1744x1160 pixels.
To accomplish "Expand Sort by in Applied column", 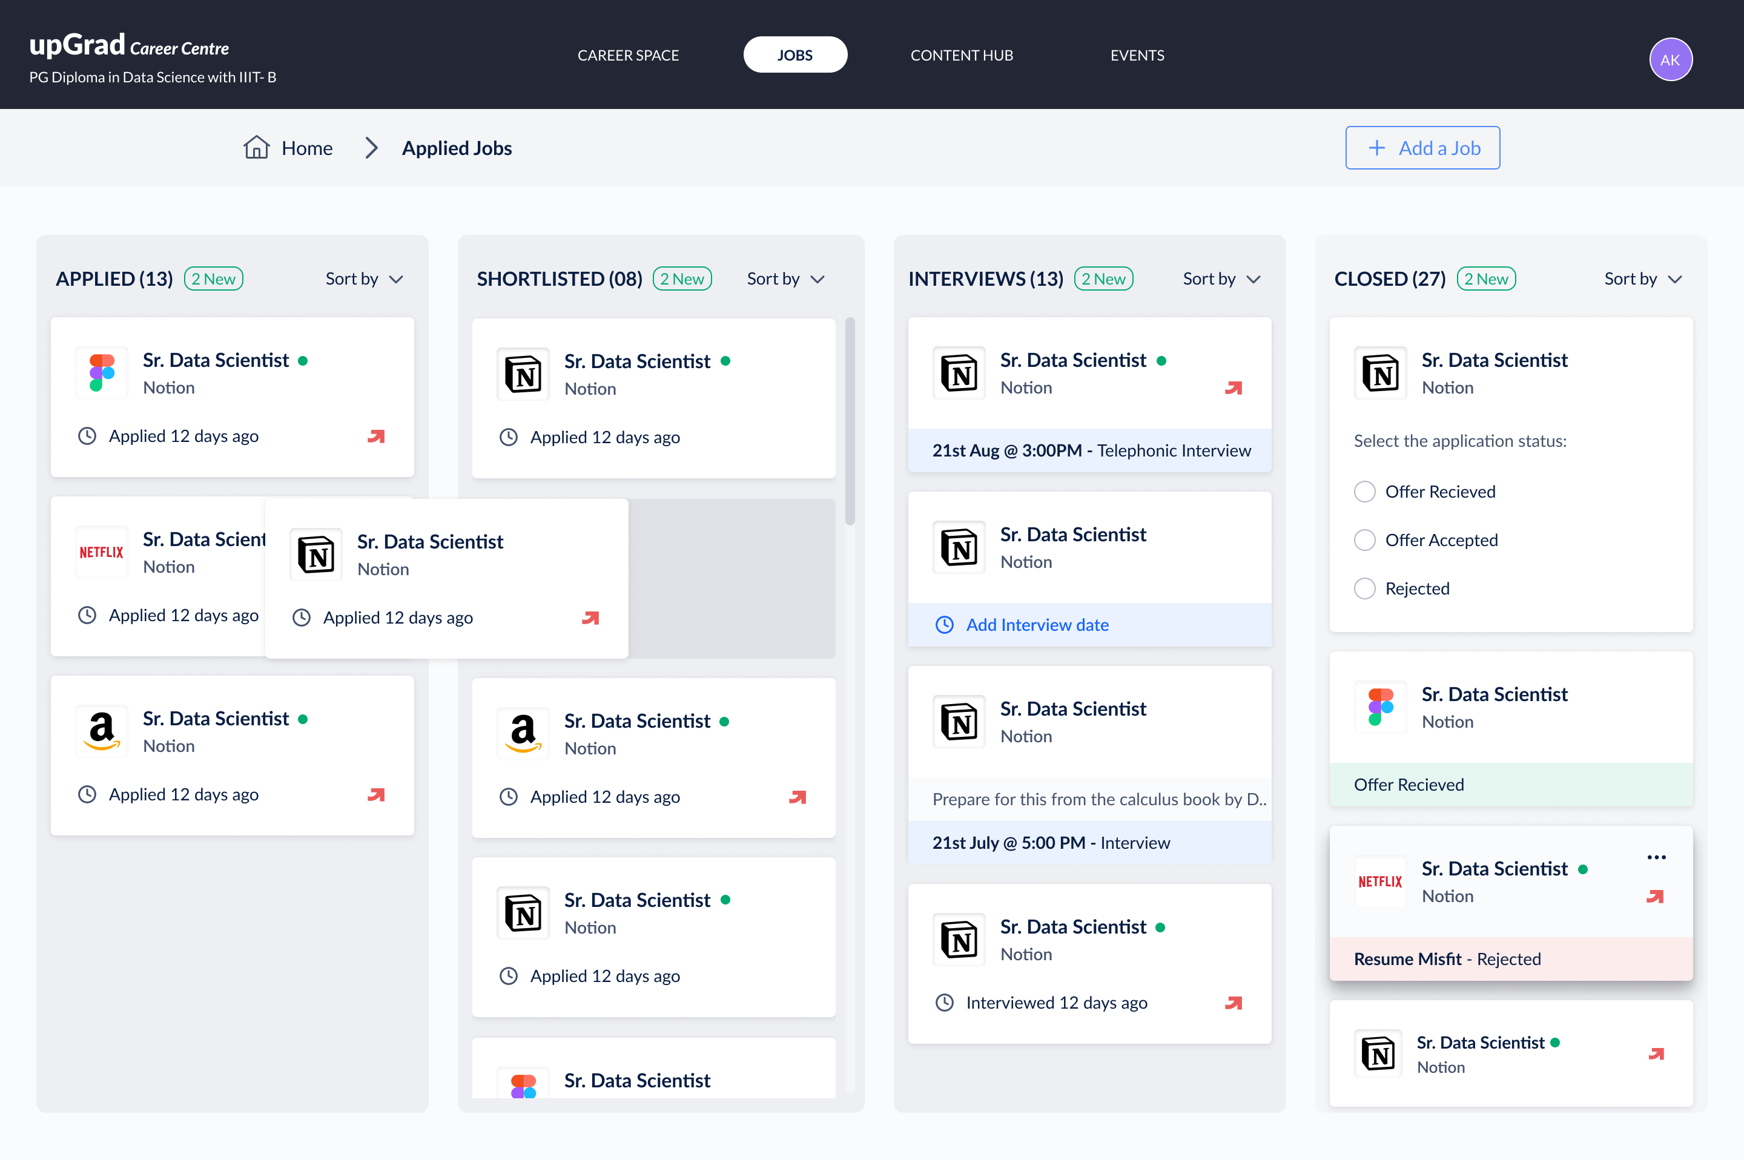I will pyautogui.click(x=365, y=279).
